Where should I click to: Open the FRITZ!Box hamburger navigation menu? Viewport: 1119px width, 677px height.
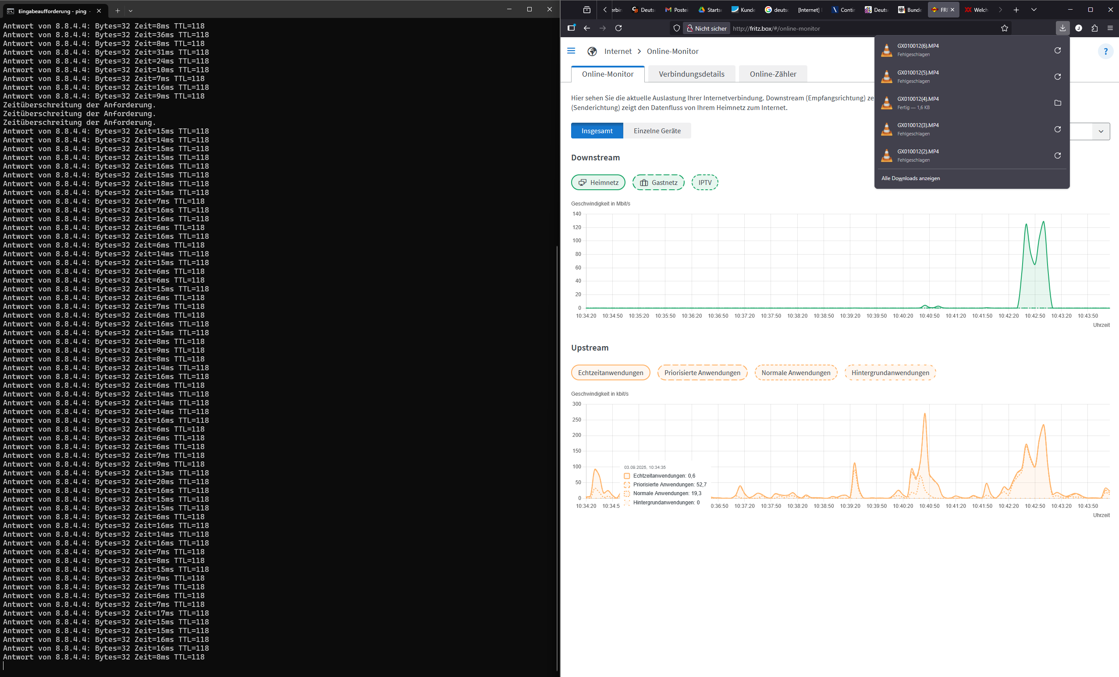tap(571, 51)
